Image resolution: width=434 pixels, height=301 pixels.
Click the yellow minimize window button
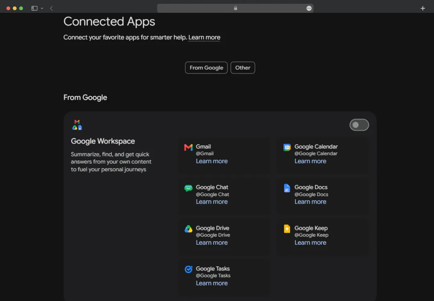click(x=15, y=8)
